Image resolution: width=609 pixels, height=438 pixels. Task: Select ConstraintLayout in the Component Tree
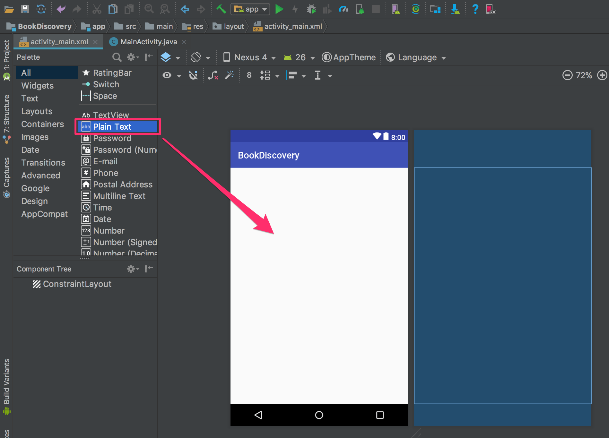tap(77, 284)
